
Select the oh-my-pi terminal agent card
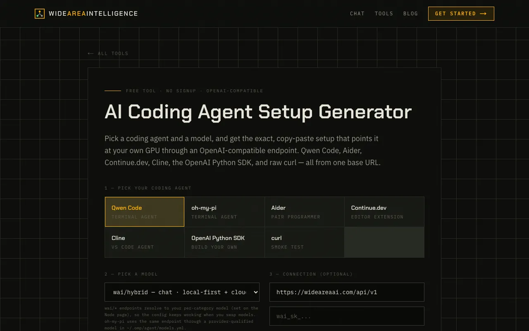[x=224, y=212]
